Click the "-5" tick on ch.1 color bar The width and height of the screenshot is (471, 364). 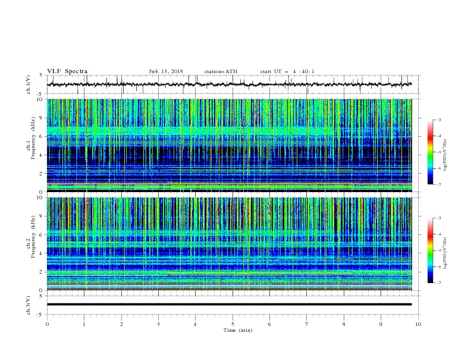pos(438,152)
